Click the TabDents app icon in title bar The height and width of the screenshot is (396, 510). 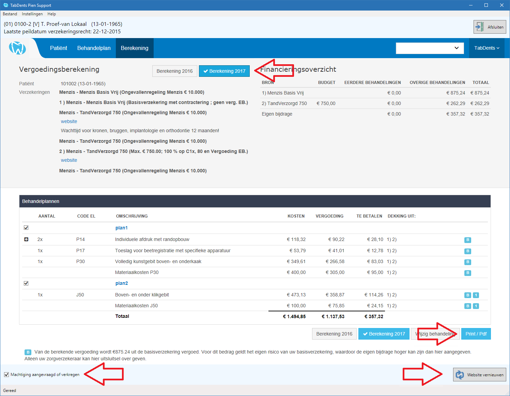[x=5, y=5]
